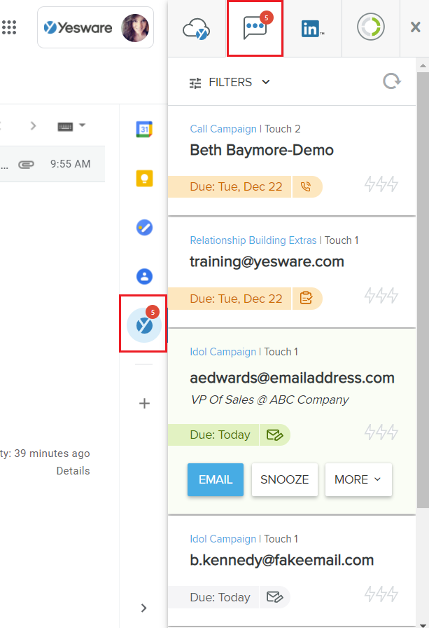Image resolution: width=429 pixels, height=628 pixels.
Task: Expand the FILTERS dropdown
Action: click(230, 83)
